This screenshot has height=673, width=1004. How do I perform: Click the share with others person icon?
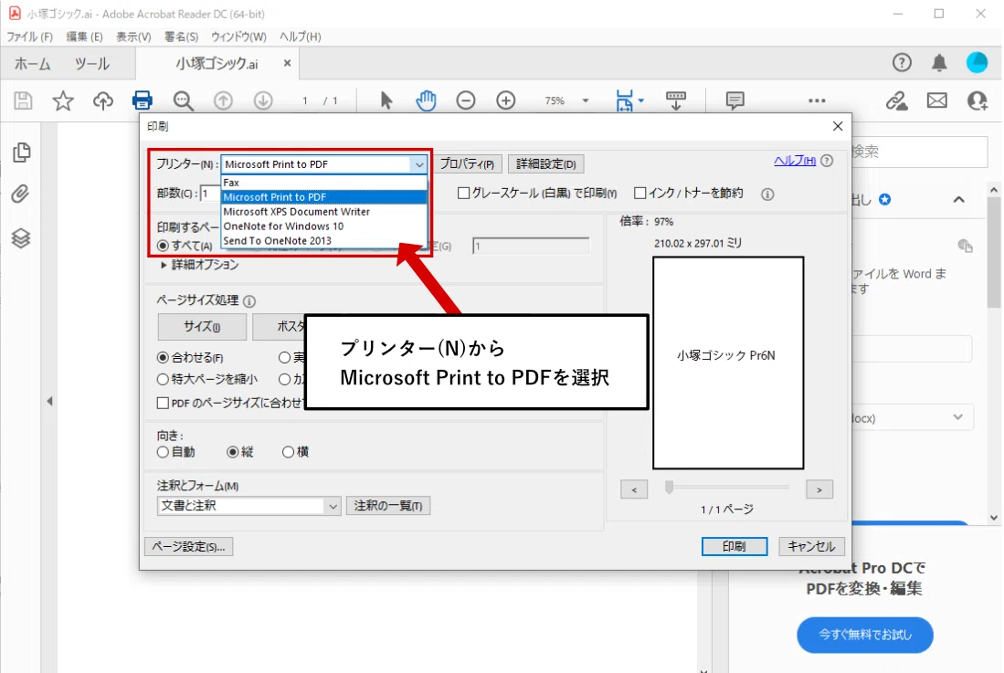(978, 100)
